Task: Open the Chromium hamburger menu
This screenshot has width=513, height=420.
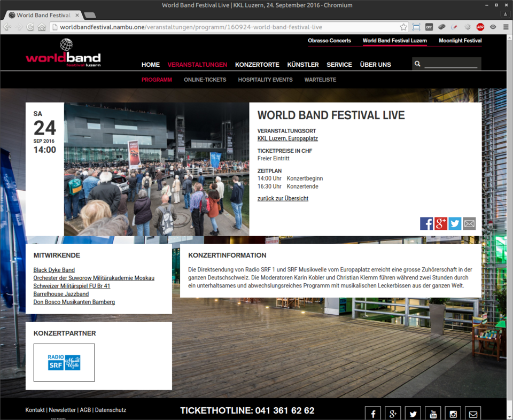Action: (x=506, y=27)
